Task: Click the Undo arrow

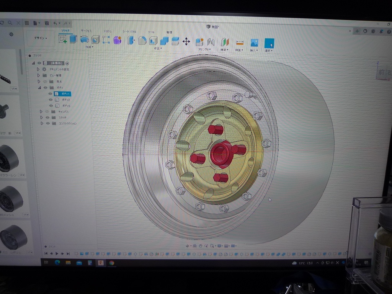Action: [x=55, y=23]
